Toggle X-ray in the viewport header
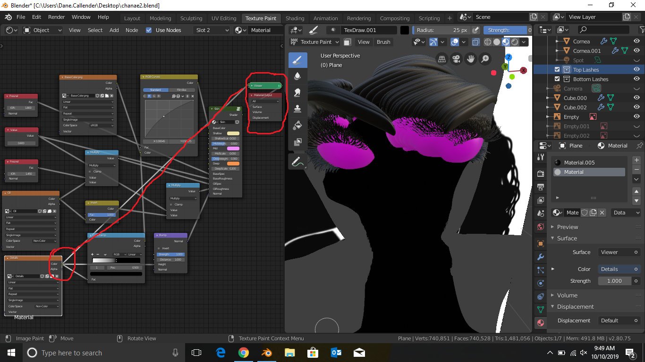The width and height of the screenshot is (645, 362). tap(475, 42)
